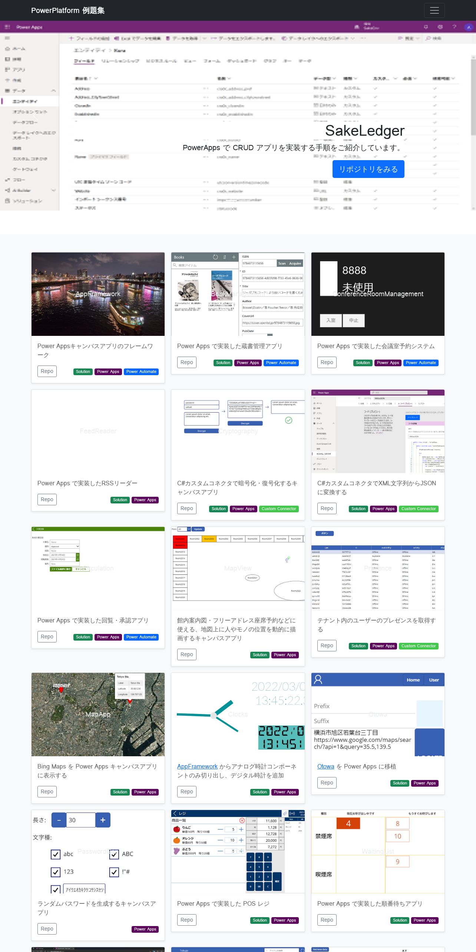Viewport: 476px width, 952px height.
Task: Click the Circulation app thumbnail
Action: [98, 568]
